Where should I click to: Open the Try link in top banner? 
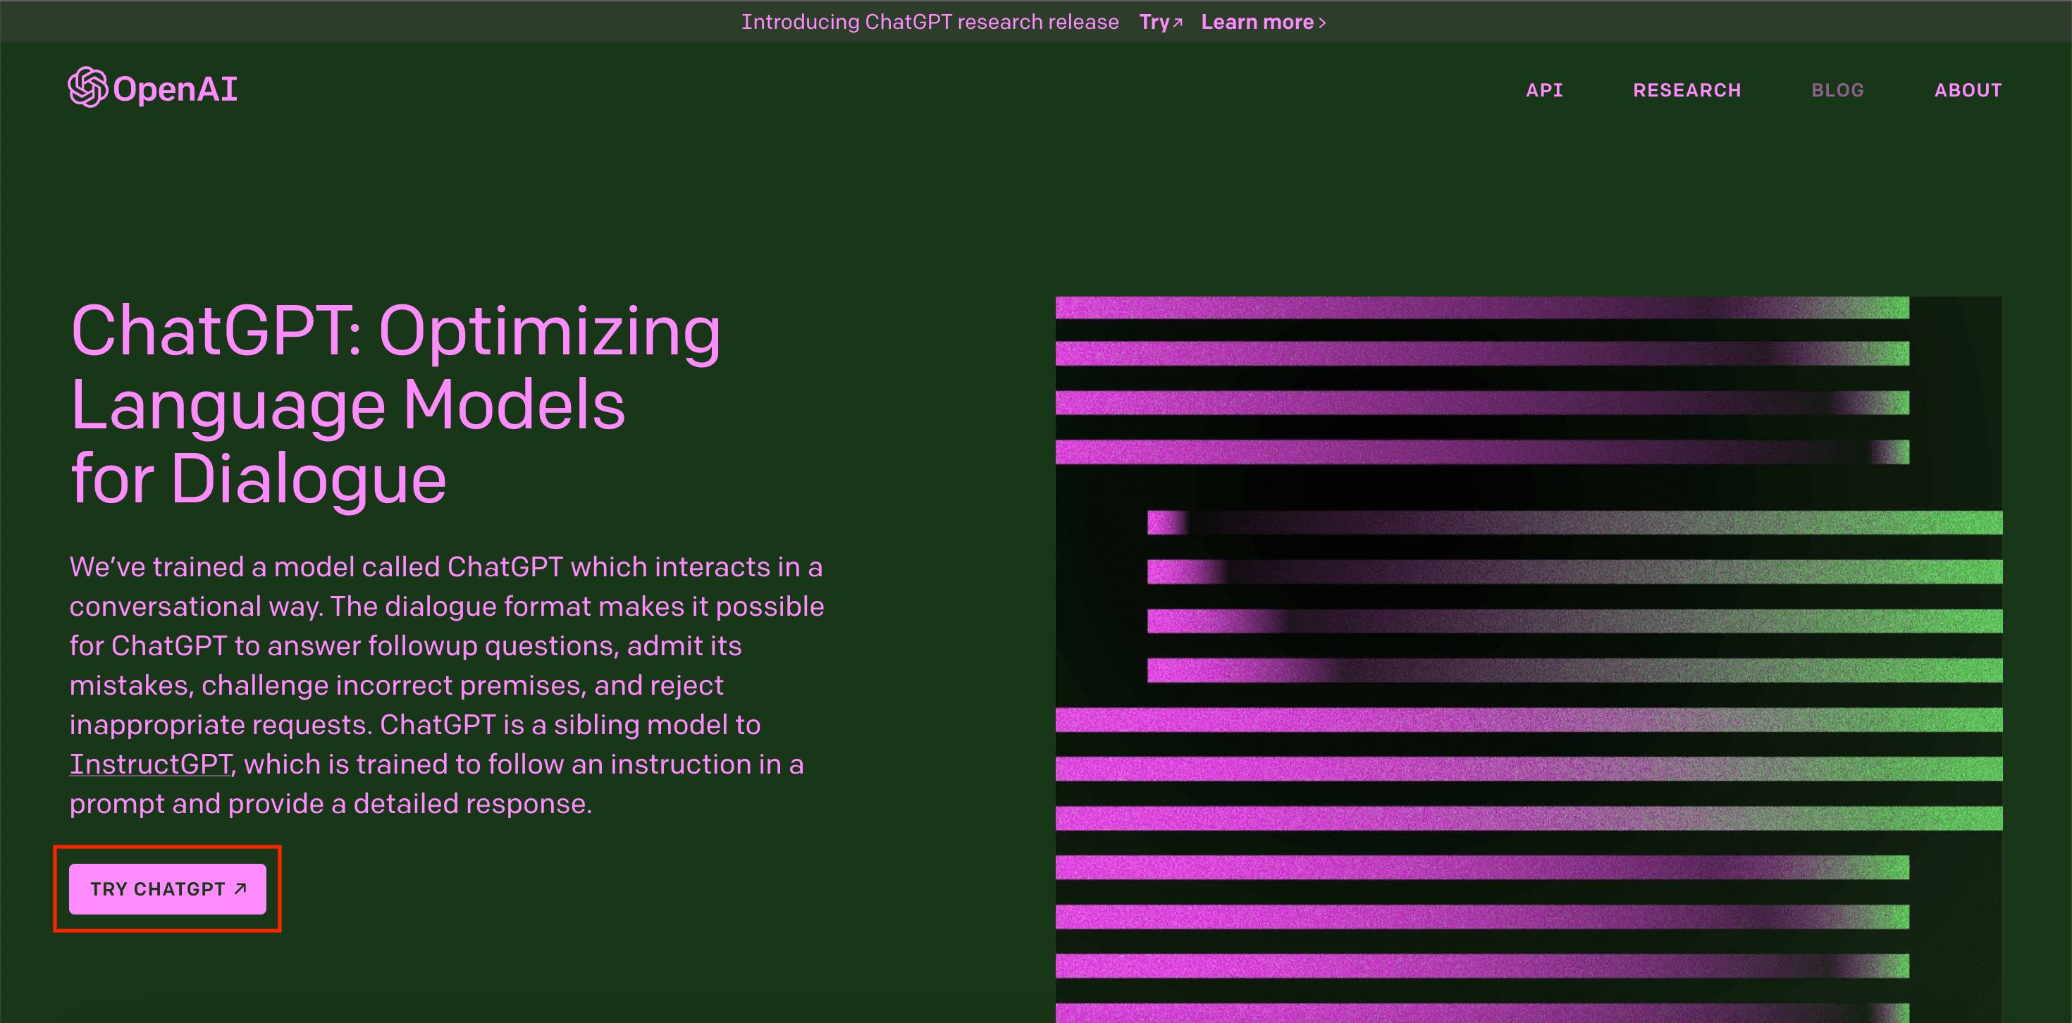tap(1161, 22)
